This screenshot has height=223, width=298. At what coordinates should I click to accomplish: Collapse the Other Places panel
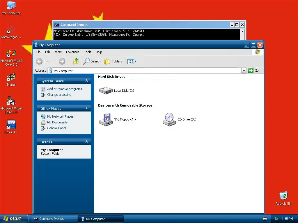(86, 108)
